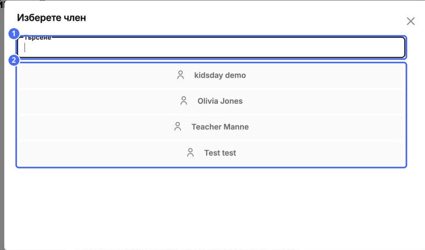
Task: Click the 'kidsday demo' name text
Action: coord(220,75)
